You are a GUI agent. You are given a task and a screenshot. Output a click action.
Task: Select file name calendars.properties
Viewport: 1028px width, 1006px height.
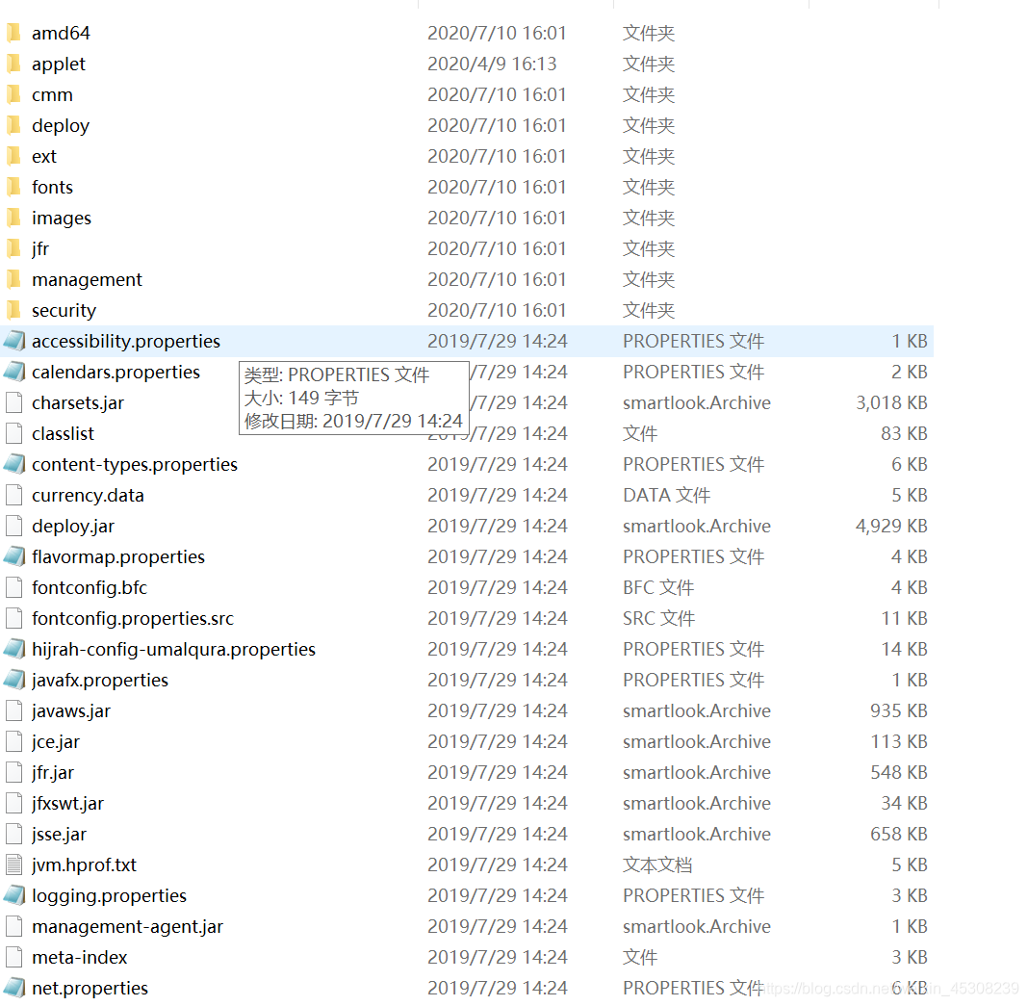pos(116,372)
